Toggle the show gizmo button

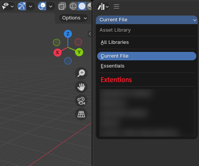[22, 6]
